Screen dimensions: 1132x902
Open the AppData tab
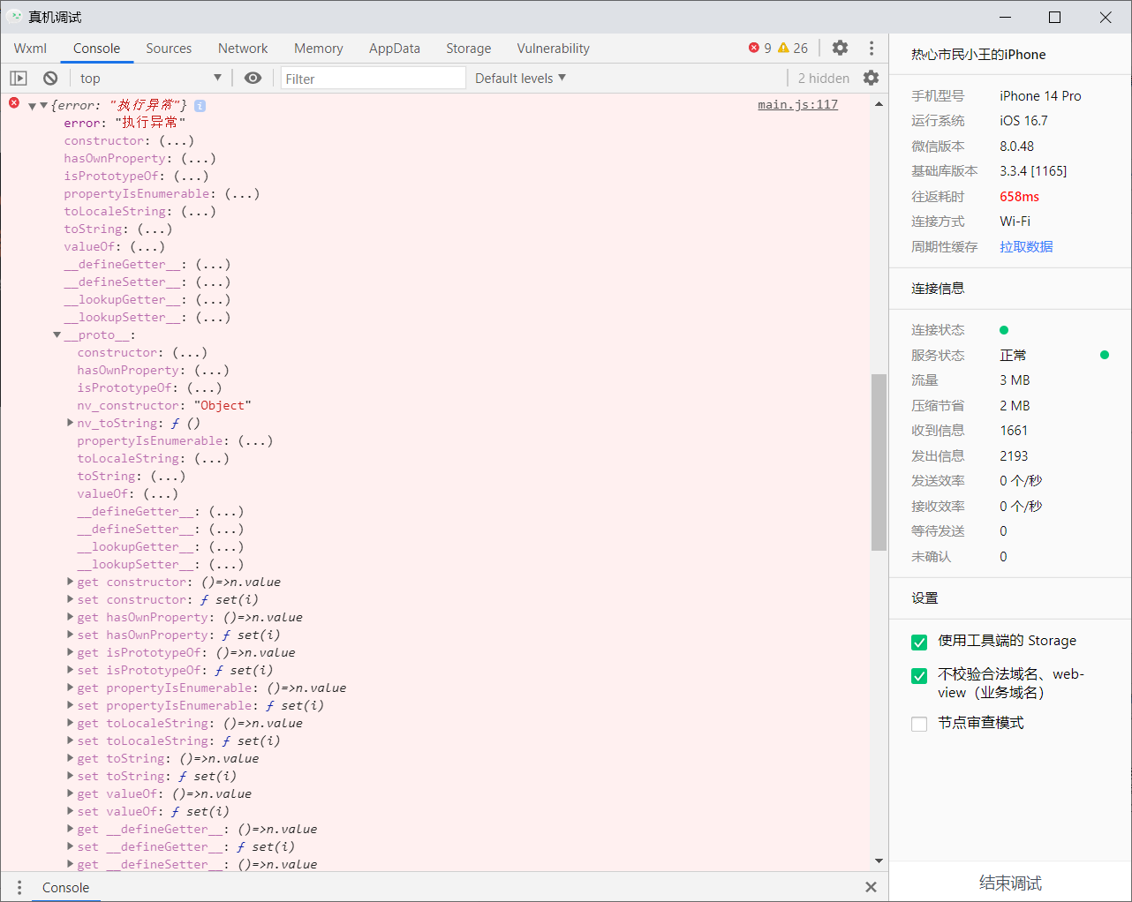click(x=395, y=49)
